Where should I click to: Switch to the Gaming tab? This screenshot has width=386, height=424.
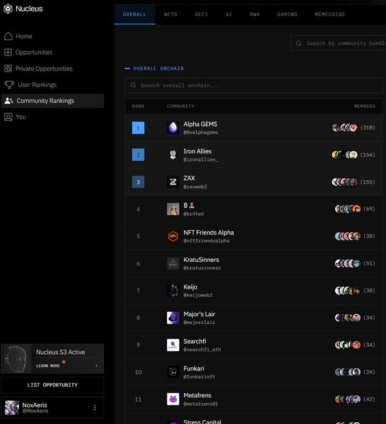tap(287, 14)
